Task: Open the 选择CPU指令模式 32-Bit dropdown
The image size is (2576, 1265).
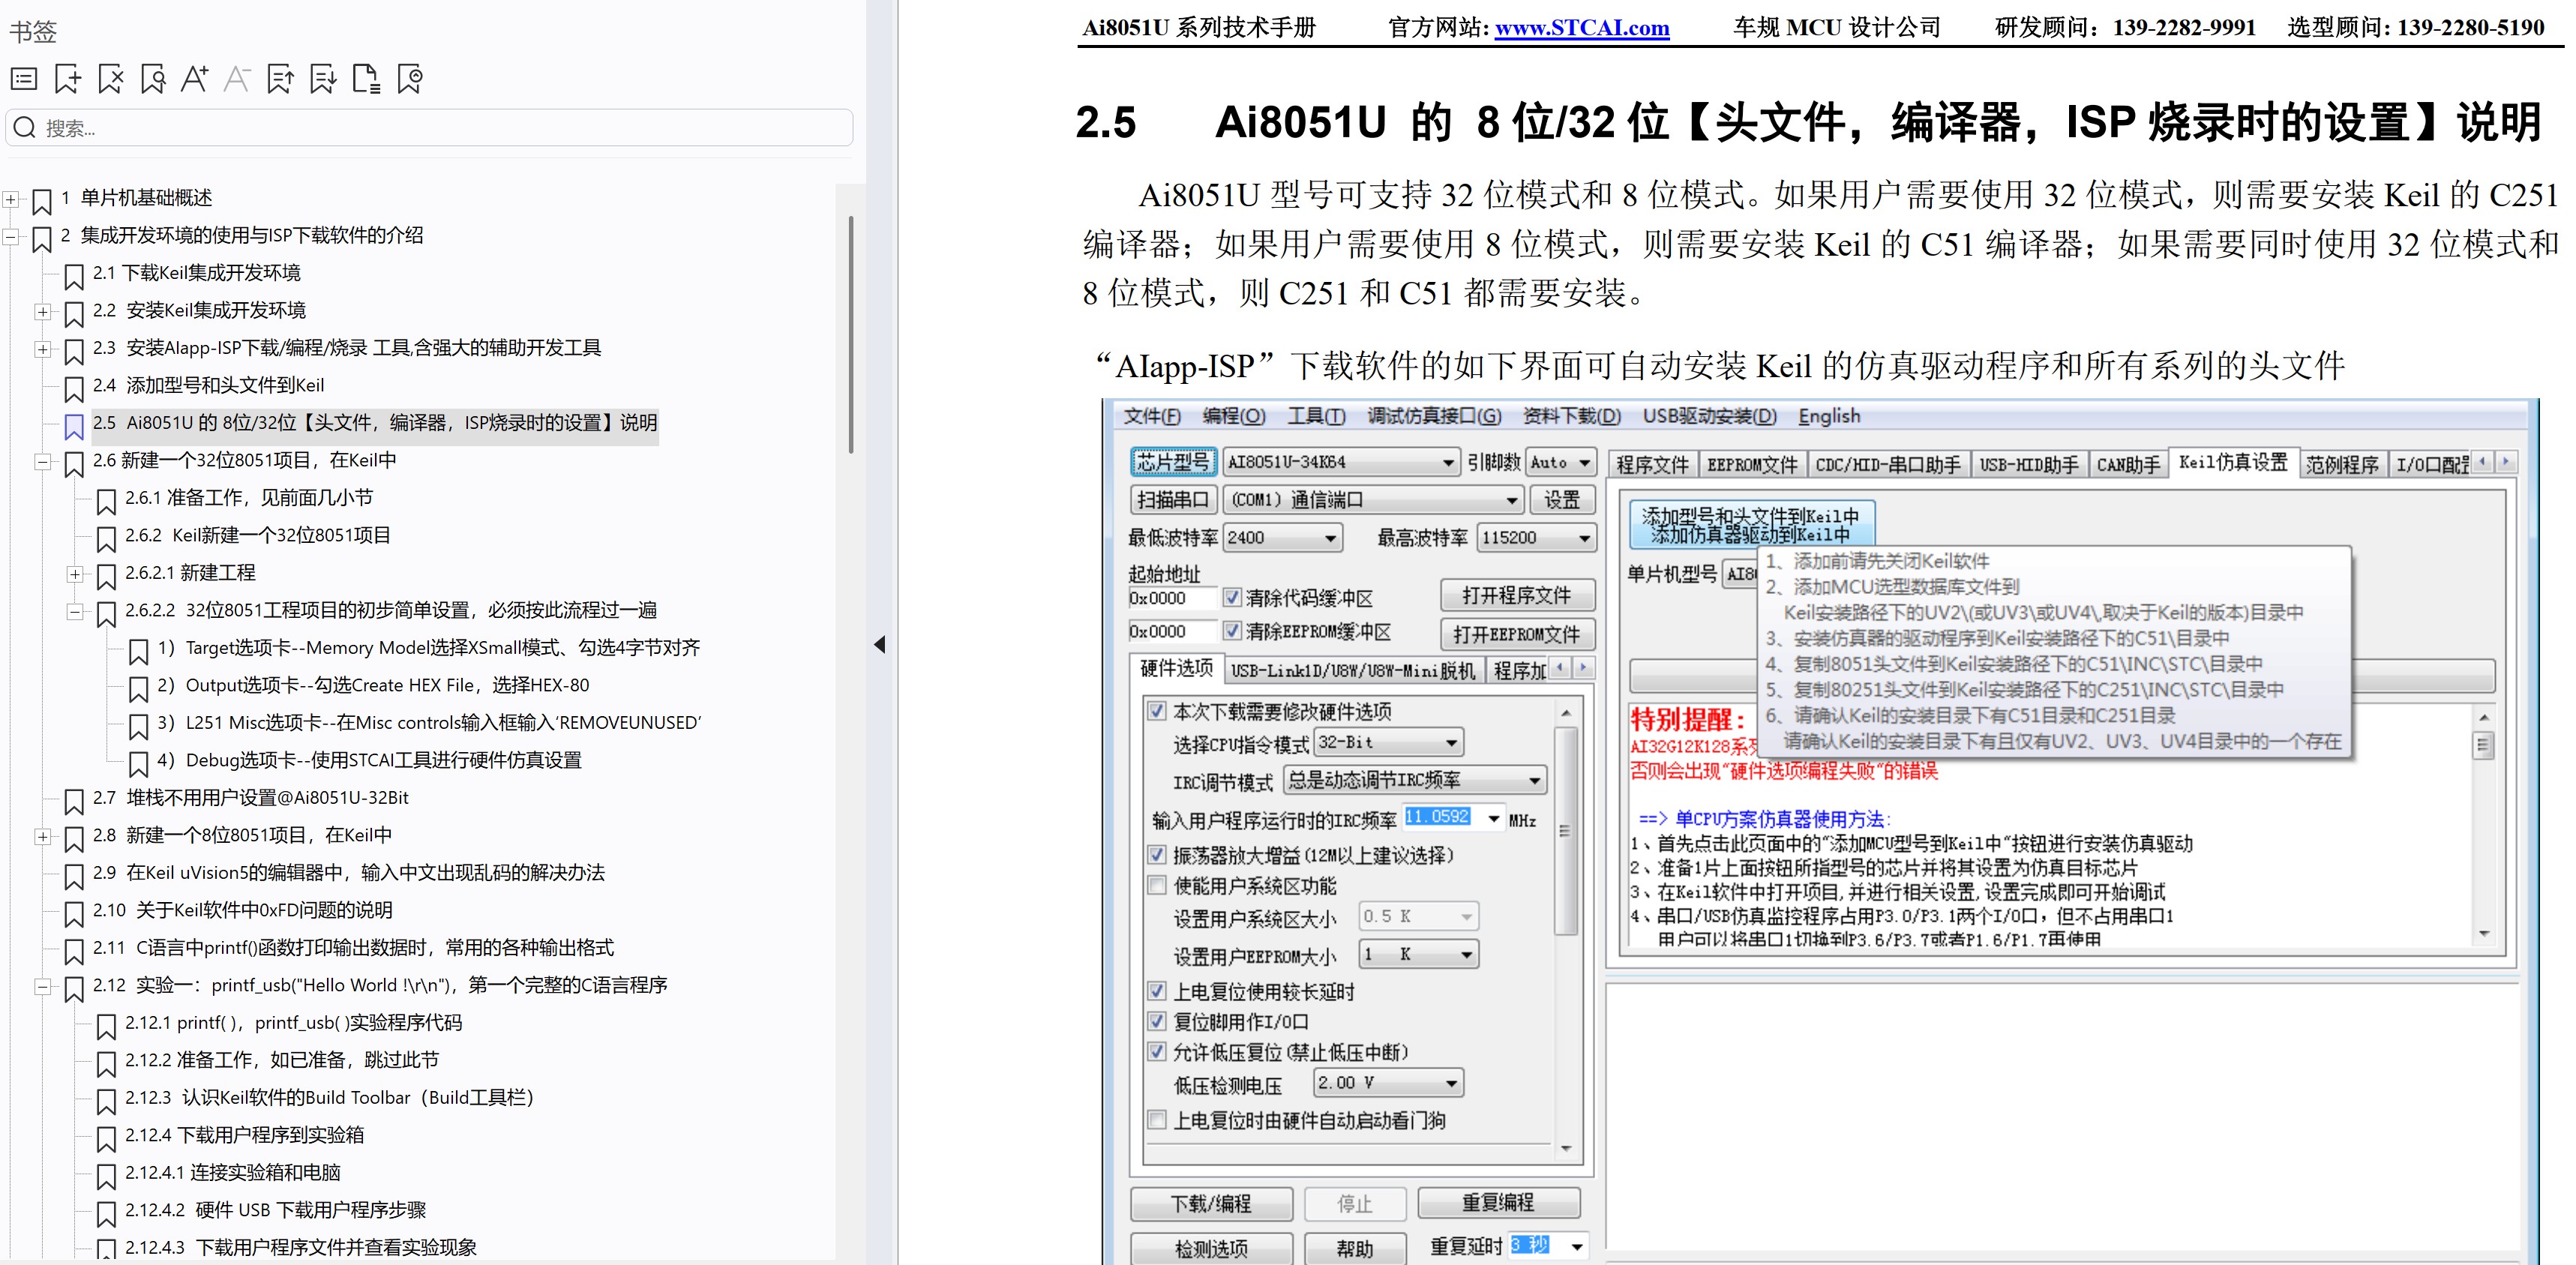Action: (1389, 742)
